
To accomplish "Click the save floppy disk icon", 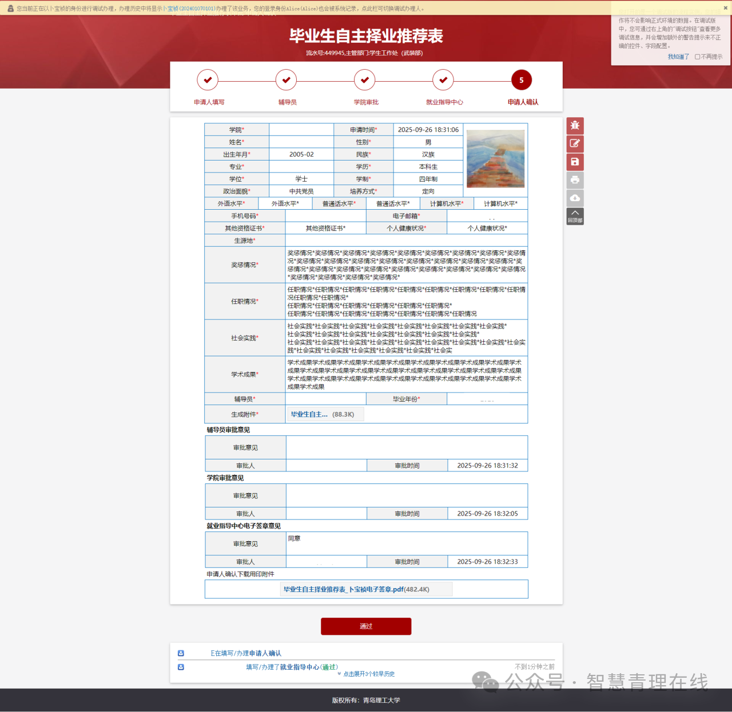I will pos(575,162).
